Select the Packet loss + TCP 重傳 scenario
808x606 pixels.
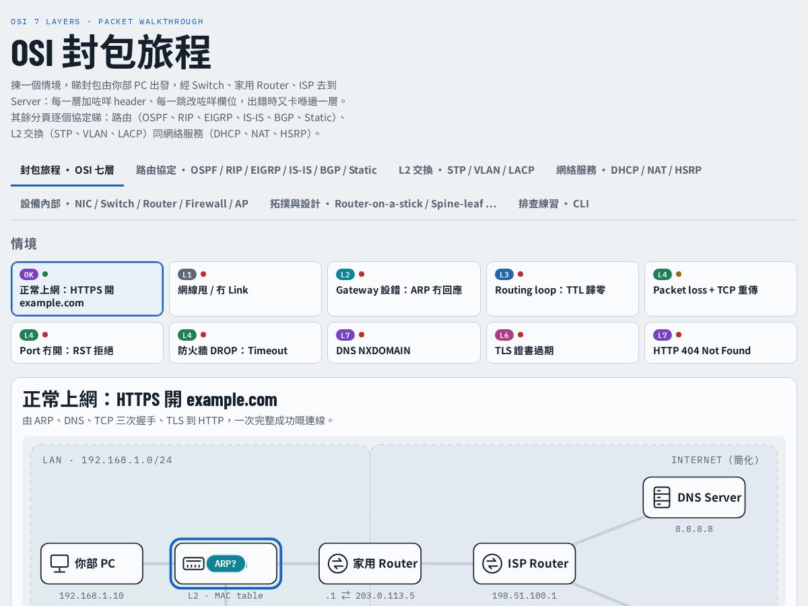[720, 289]
